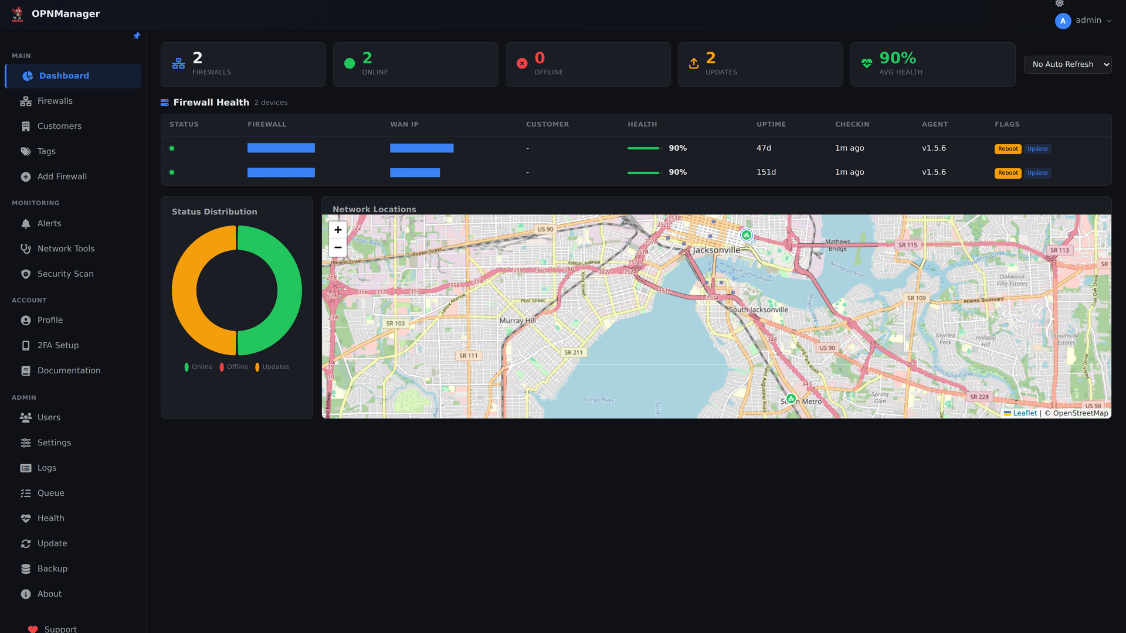Click the Update refresh arrows icon

tap(26, 544)
